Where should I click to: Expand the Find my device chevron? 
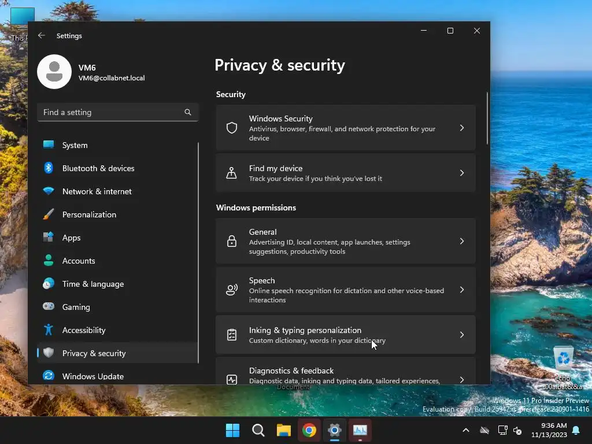[462, 173]
